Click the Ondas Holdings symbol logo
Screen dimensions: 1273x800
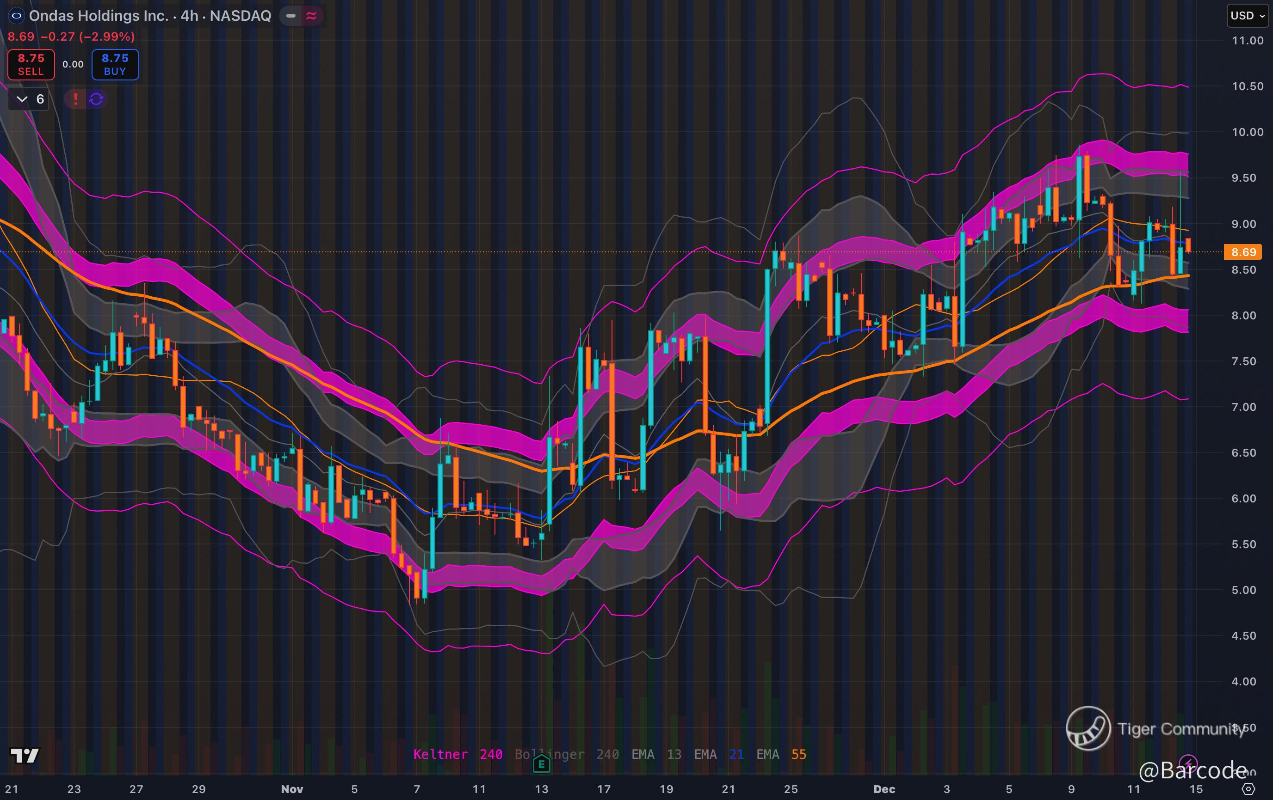click(16, 16)
